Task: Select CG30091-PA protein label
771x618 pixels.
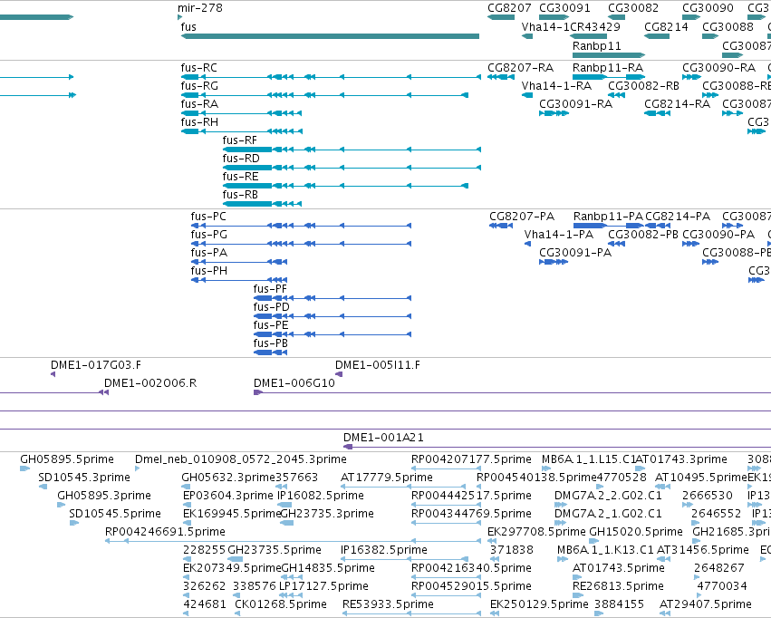Action: [x=575, y=253]
